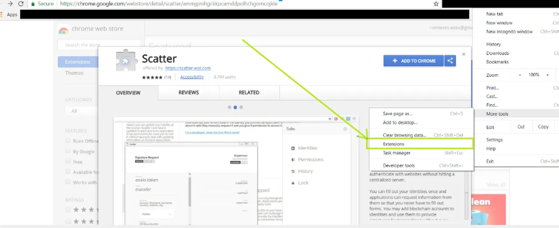The width and height of the screenshot is (559, 228).
Task: Click the View all link
Action: 496,185
